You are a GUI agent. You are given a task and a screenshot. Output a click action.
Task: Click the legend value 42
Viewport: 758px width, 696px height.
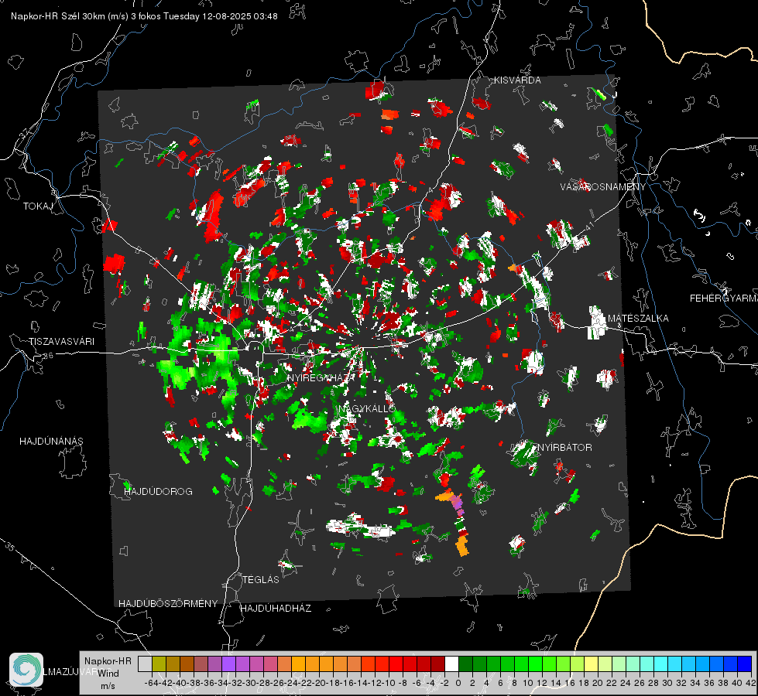tap(751, 684)
